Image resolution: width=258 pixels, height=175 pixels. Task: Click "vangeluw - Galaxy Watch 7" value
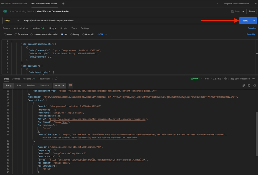70,153
